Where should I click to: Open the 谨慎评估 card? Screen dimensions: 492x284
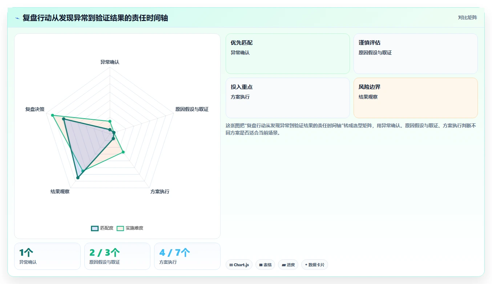(x=415, y=54)
